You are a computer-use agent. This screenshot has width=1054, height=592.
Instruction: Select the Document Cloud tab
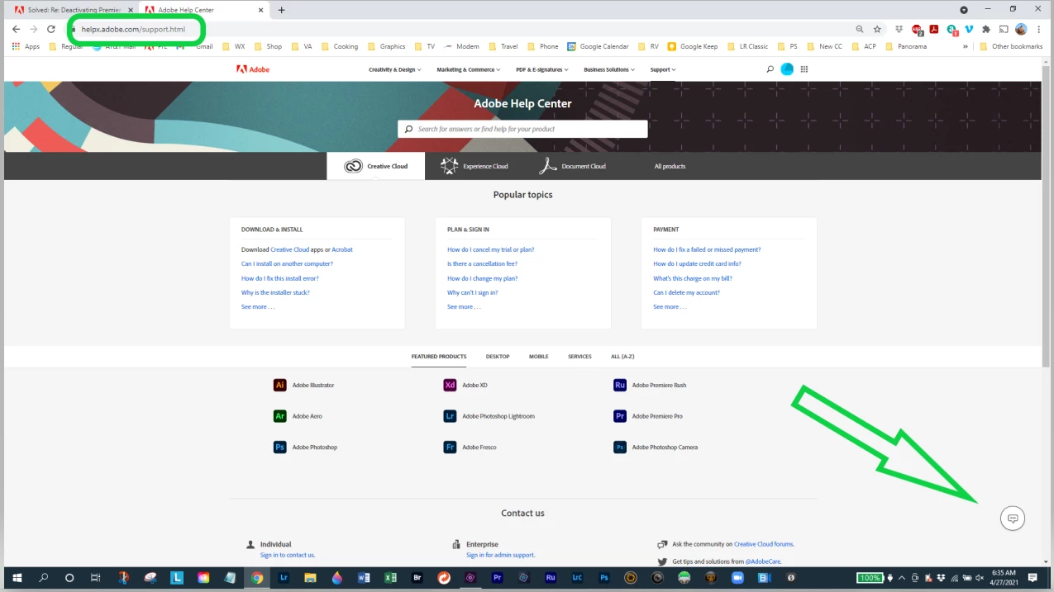click(x=573, y=166)
